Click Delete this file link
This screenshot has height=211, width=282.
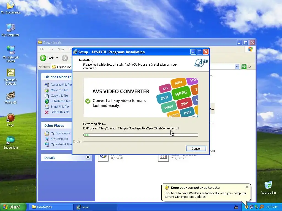click(60, 112)
